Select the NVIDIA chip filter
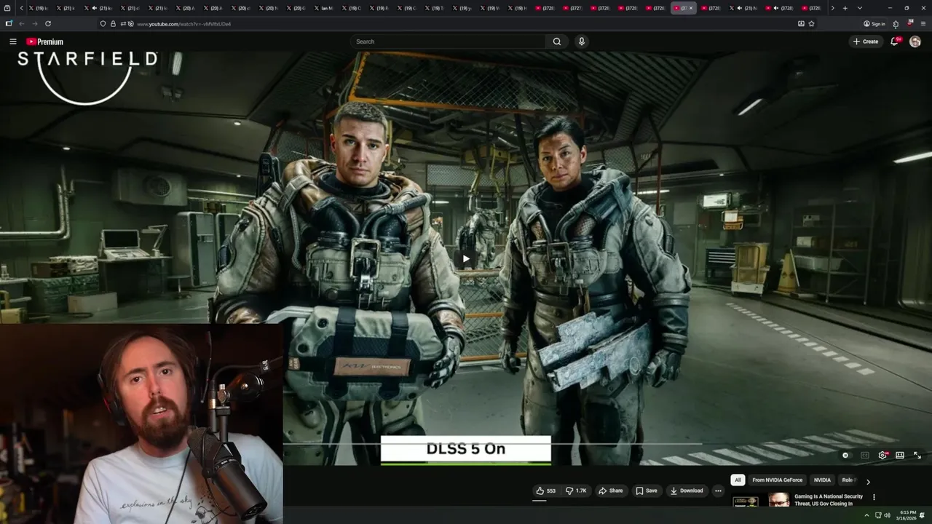The height and width of the screenshot is (524, 932). [x=822, y=480]
